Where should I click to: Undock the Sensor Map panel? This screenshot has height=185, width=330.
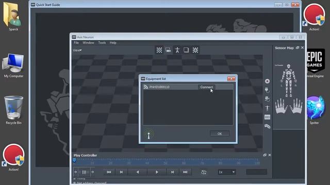pos(298,48)
